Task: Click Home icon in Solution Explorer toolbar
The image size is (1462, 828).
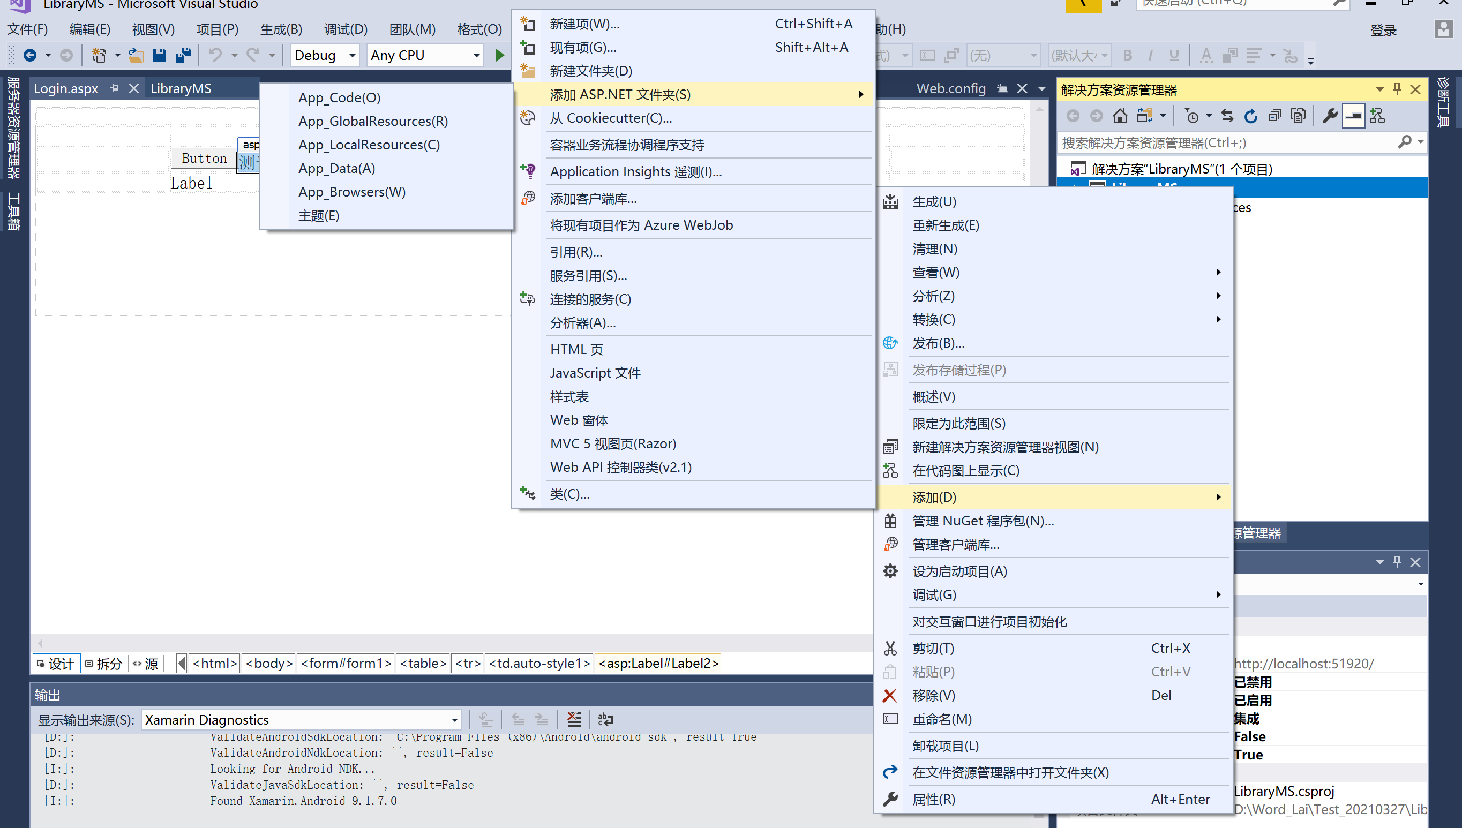Action: click(1120, 116)
